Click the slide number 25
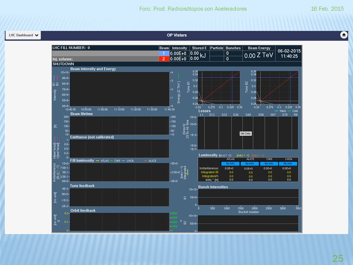This screenshot has height=265, width=353. (338, 258)
